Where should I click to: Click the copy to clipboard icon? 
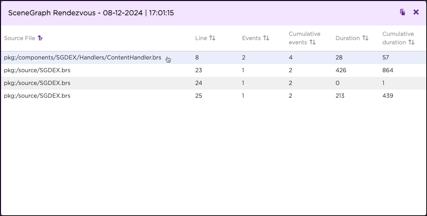[403, 12]
